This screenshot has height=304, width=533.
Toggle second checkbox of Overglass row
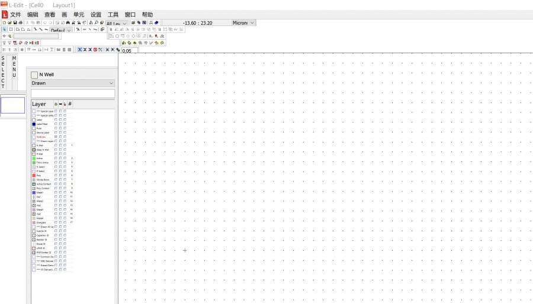tap(60, 222)
